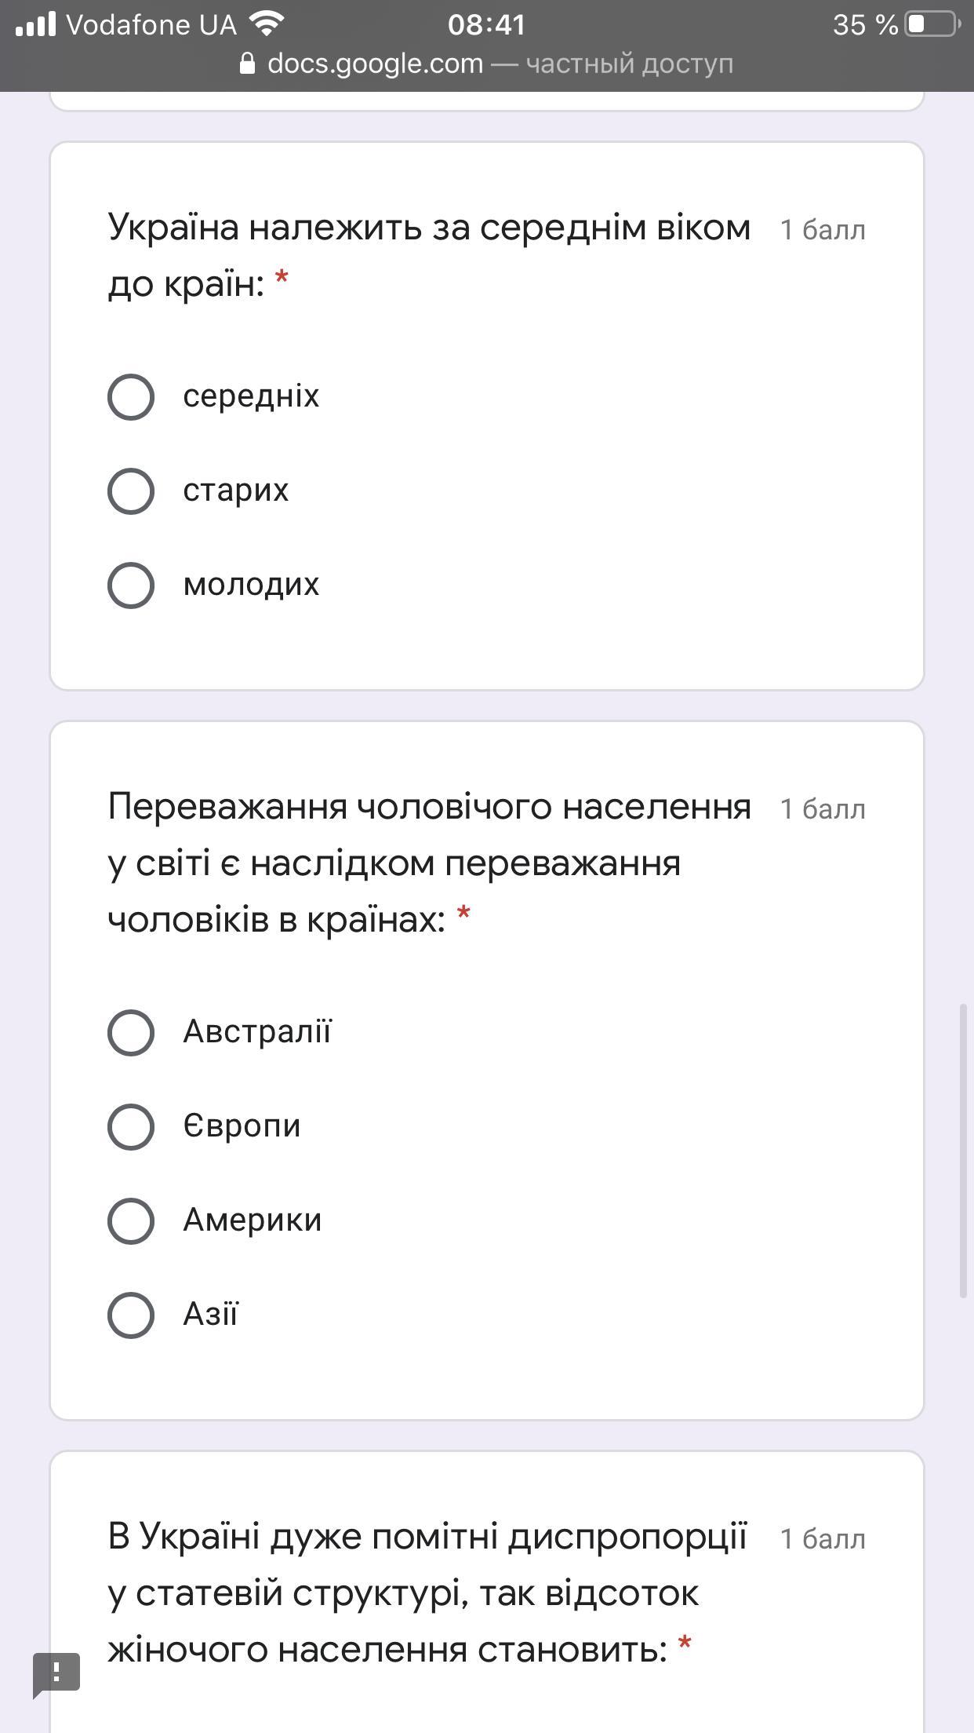Select the 'Азії' answer option

click(131, 1315)
